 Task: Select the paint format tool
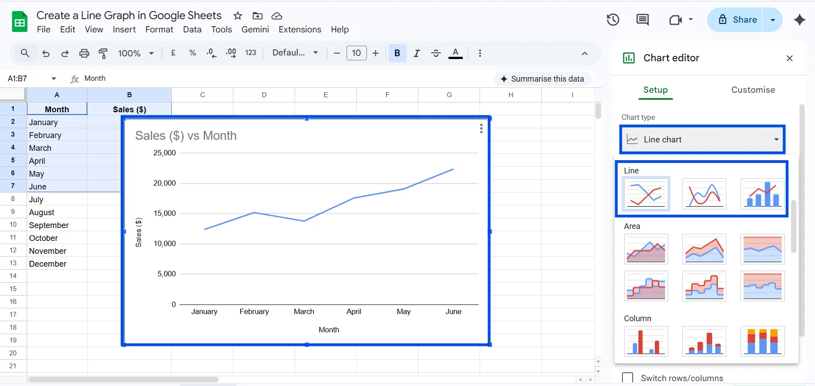(x=103, y=53)
